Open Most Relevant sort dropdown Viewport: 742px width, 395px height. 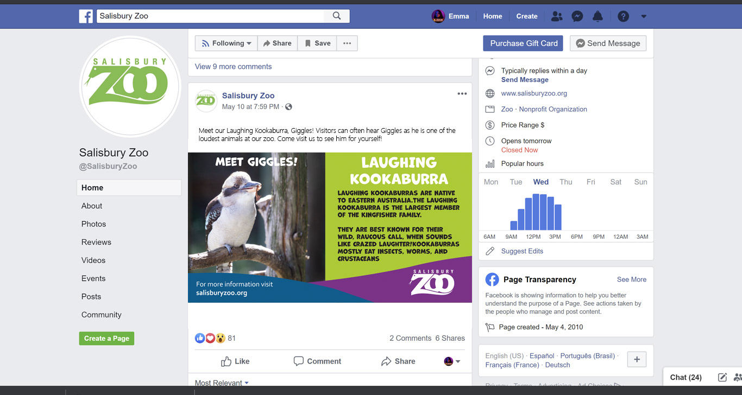coord(222,383)
